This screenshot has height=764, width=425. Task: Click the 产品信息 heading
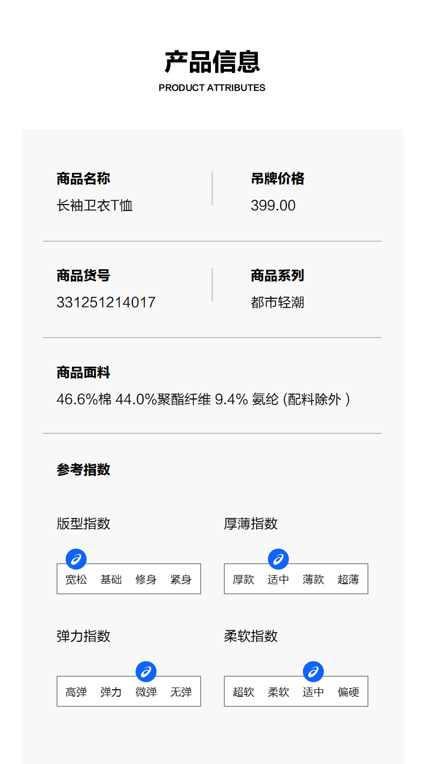pos(212,62)
